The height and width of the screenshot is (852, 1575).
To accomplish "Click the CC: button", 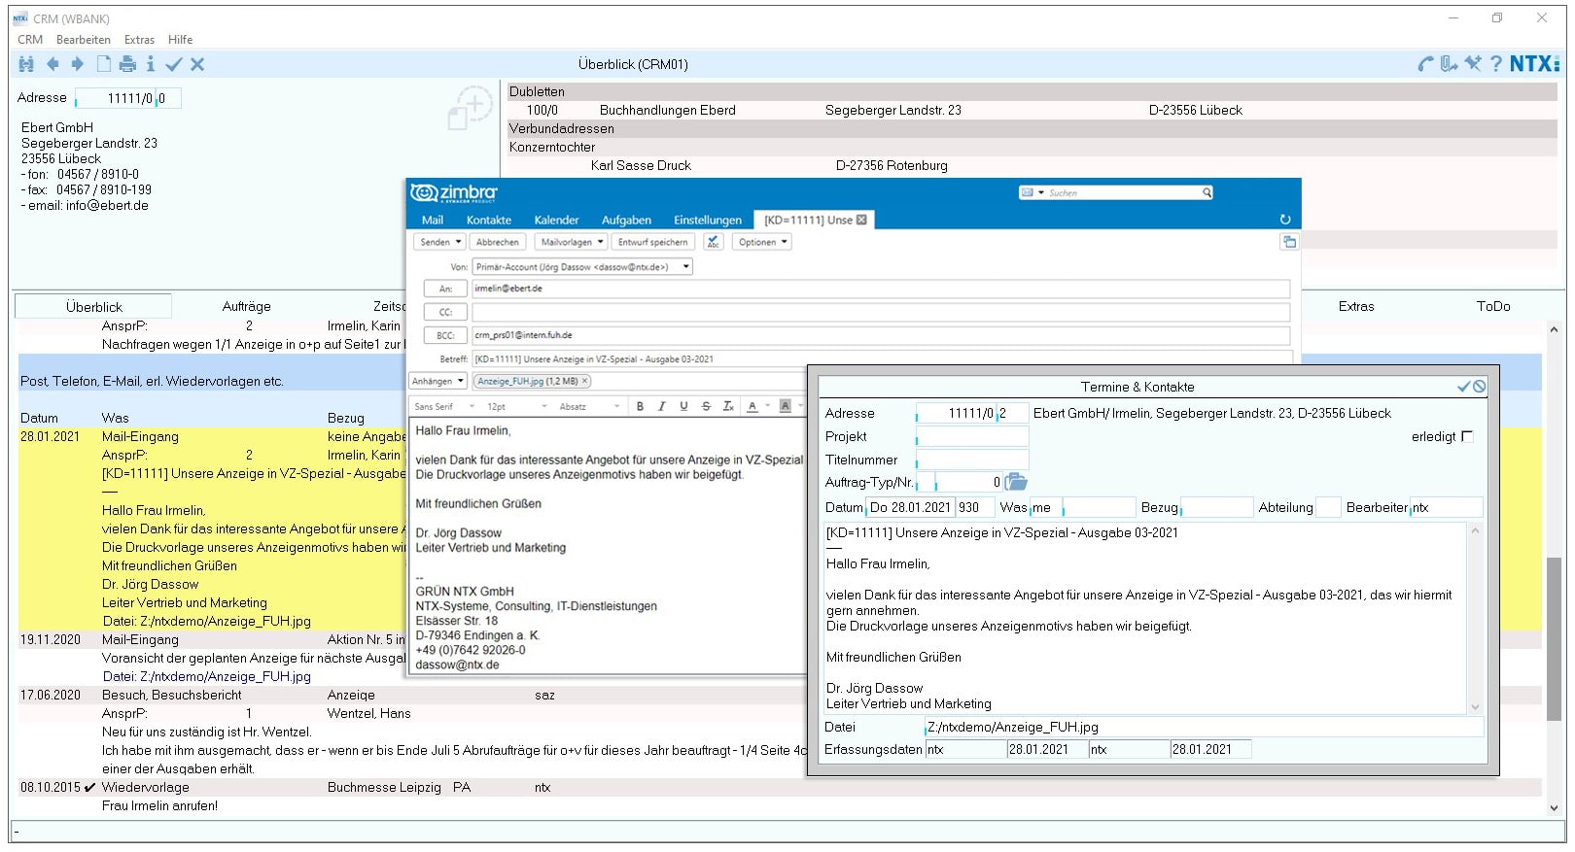I will [445, 312].
